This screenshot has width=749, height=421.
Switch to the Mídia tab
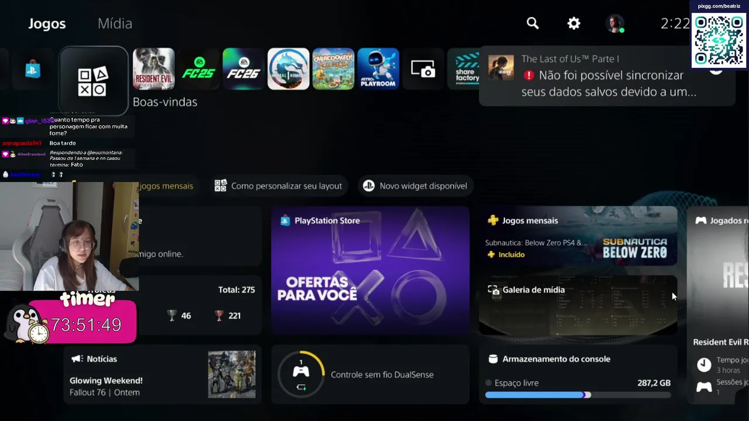pos(115,23)
